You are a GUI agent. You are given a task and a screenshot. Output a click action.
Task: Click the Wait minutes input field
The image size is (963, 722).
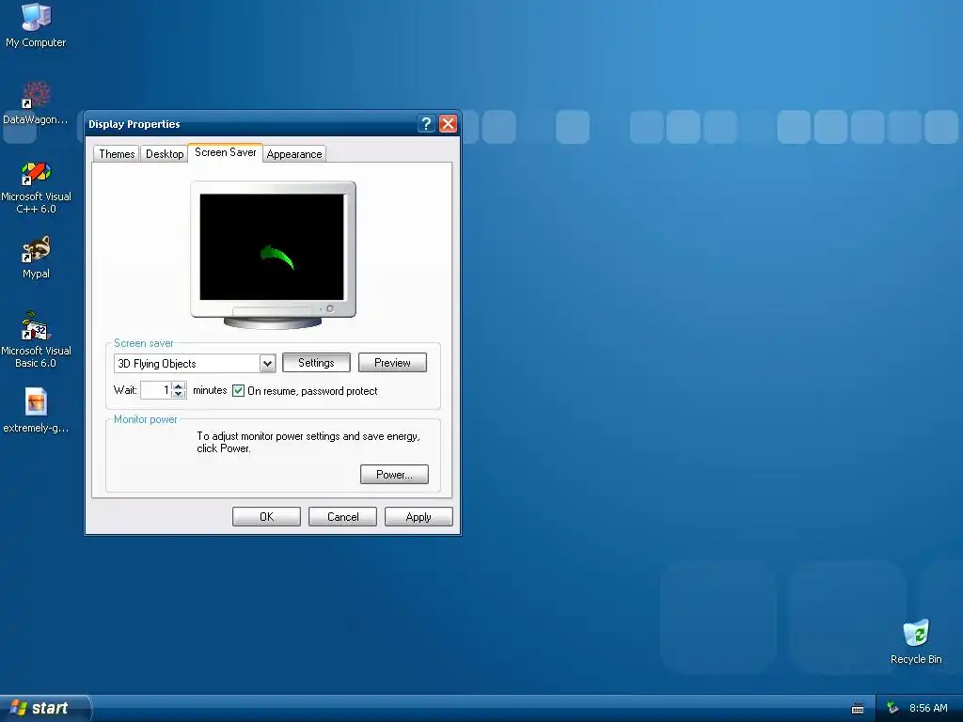(155, 390)
